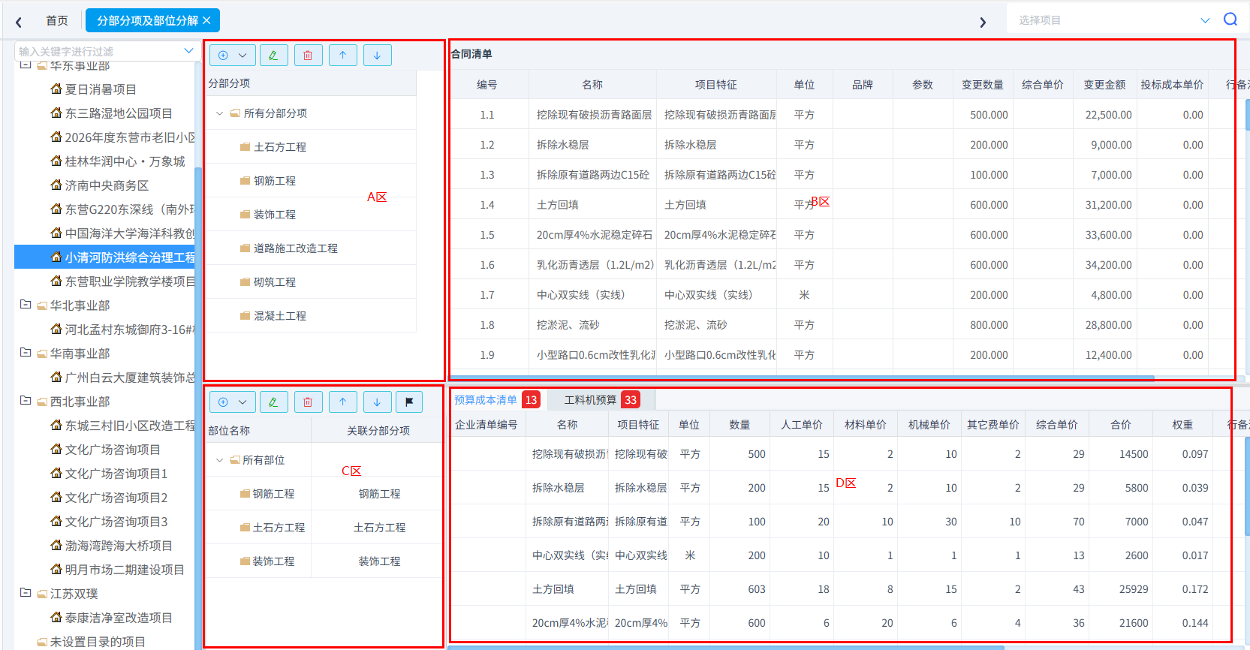This screenshot has height=650, width=1250.
Task: Collapse the 华北事业部 group
Action: tap(25, 305)
